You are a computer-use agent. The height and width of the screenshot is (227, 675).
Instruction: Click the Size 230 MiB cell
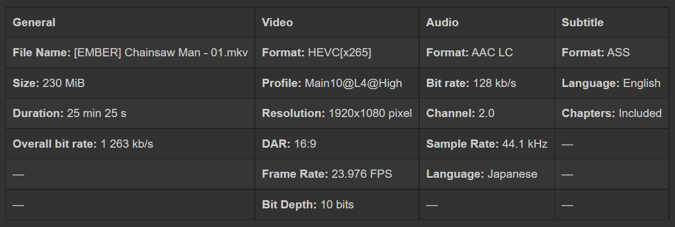point(49,83)
